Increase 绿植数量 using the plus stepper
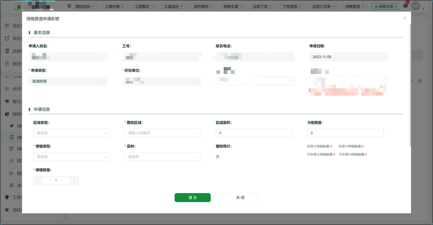The height and width of the screenshot is (225, 433). tap(74, 180)
